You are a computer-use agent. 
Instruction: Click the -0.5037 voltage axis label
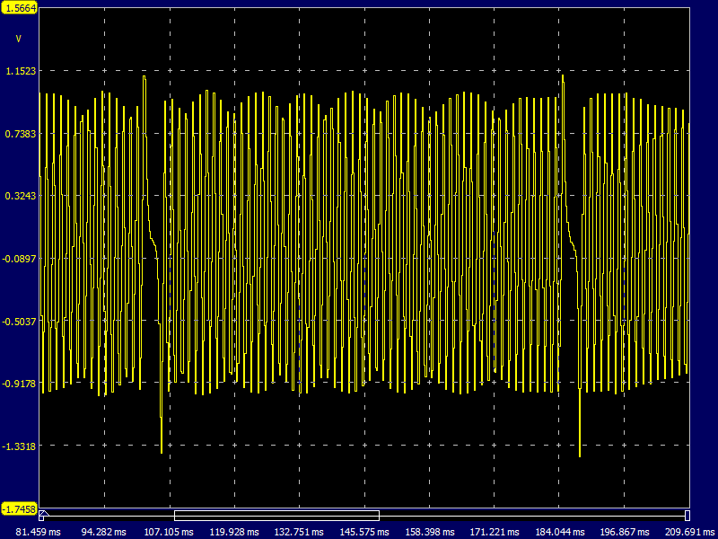pos(19,321)
